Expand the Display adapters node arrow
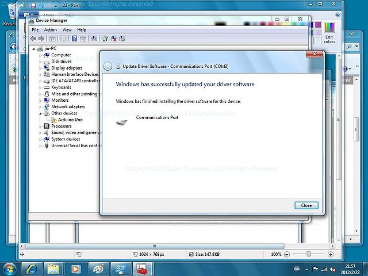This screenshot has height=276, width=368. [x=40, y=68]
